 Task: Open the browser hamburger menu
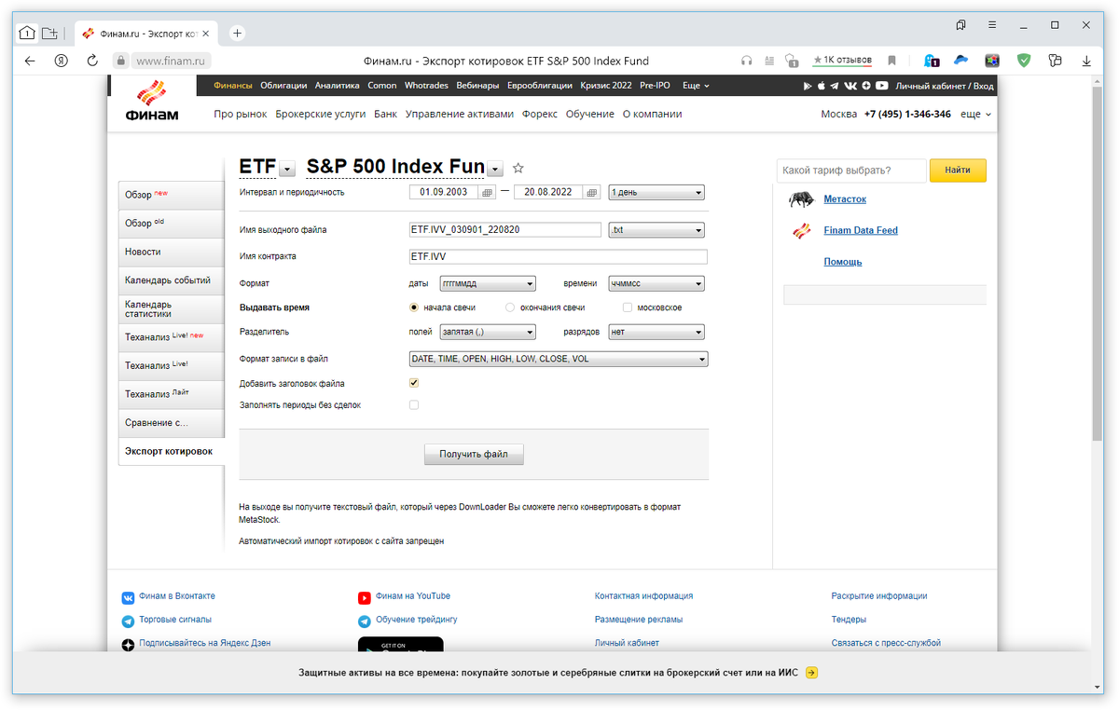point(992,25)
